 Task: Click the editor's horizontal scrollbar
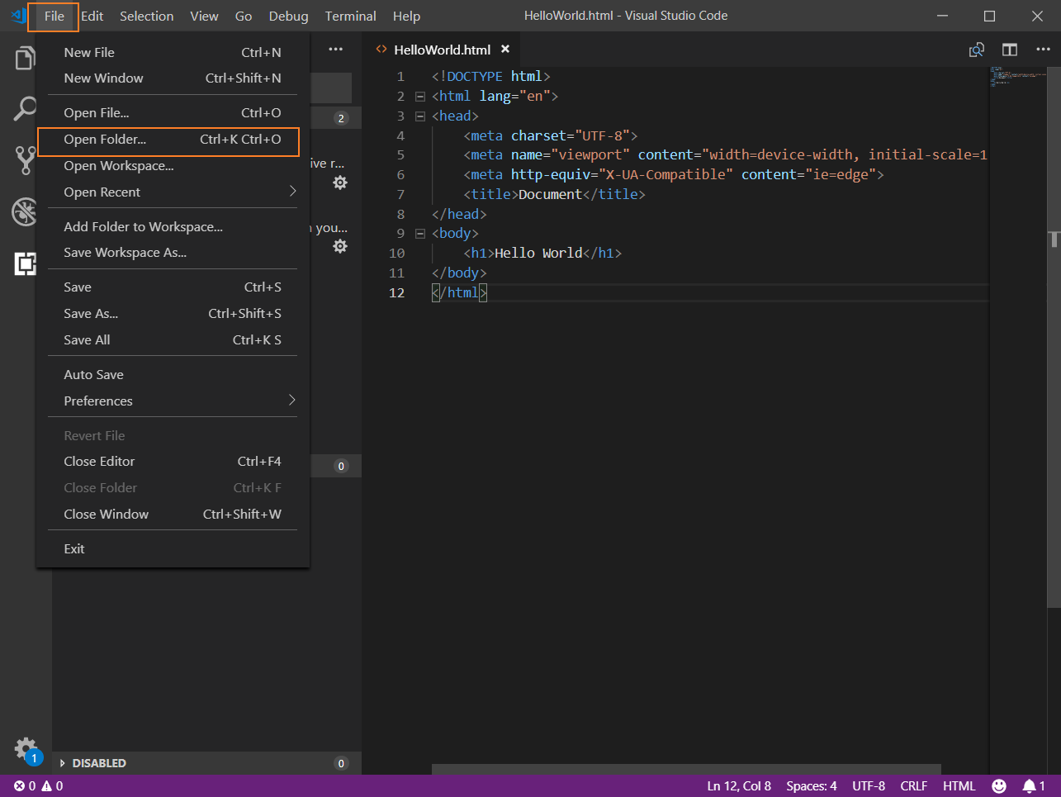click(685, 769)
